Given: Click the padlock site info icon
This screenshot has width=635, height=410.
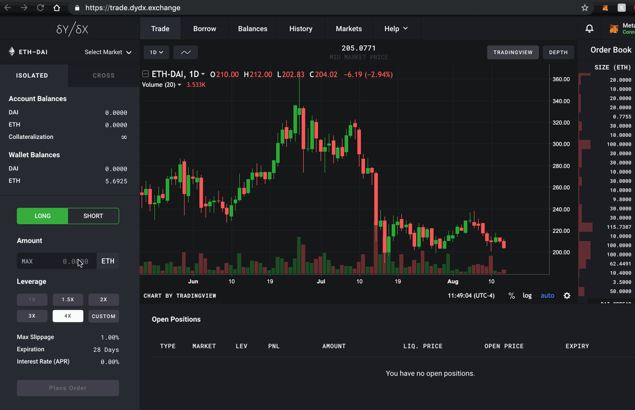Looking at the screenshot, I should pyautogui.click(x=77, y=7).
